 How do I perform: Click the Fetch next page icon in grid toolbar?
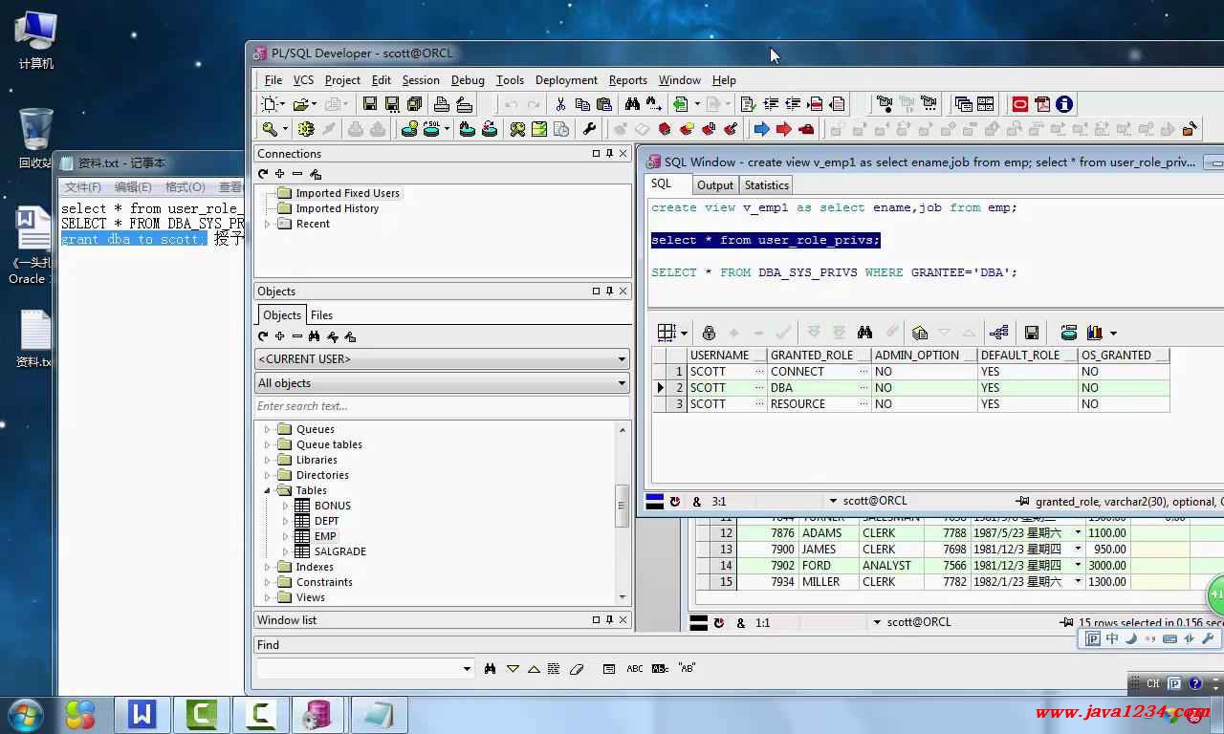click(x=814, y=333)
